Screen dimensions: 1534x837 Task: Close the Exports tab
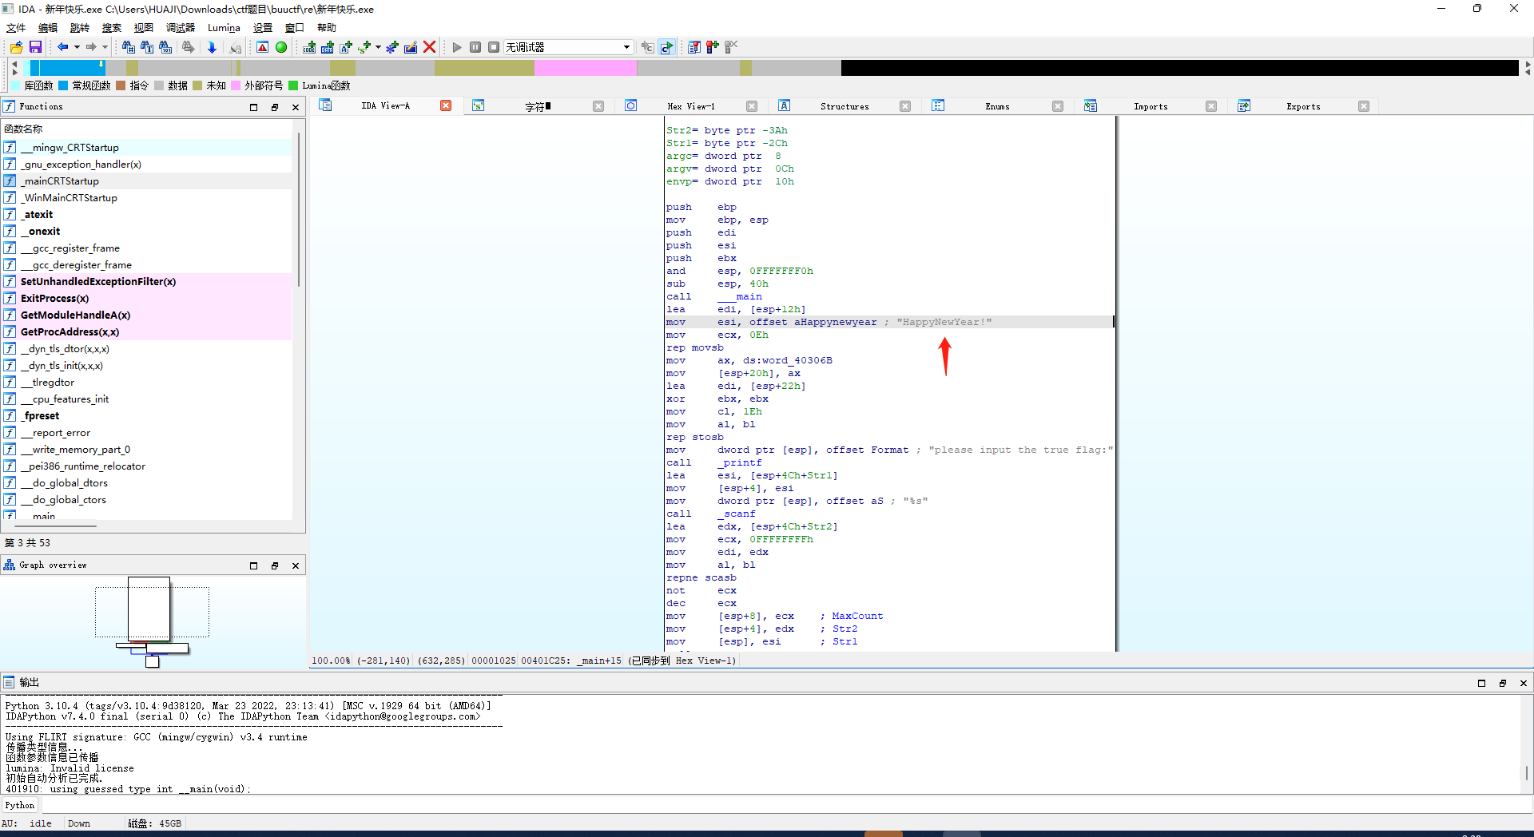point(1364,106)
